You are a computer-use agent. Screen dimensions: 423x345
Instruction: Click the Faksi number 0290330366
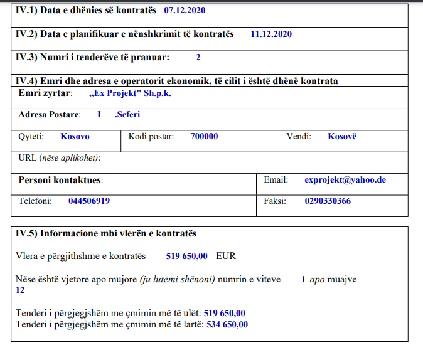point(328,201)
